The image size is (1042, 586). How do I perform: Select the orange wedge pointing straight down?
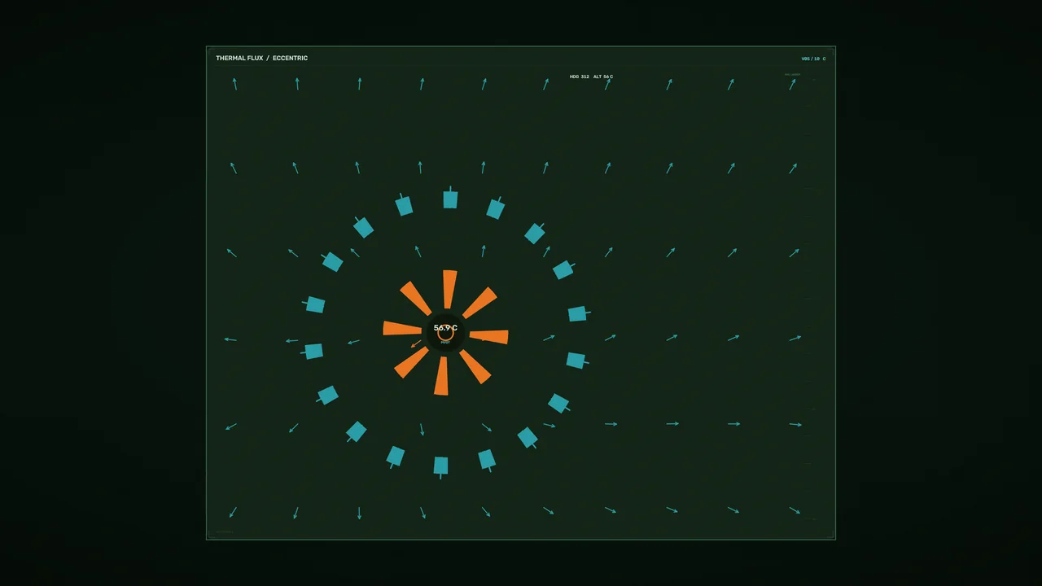[x=441, y=376]
